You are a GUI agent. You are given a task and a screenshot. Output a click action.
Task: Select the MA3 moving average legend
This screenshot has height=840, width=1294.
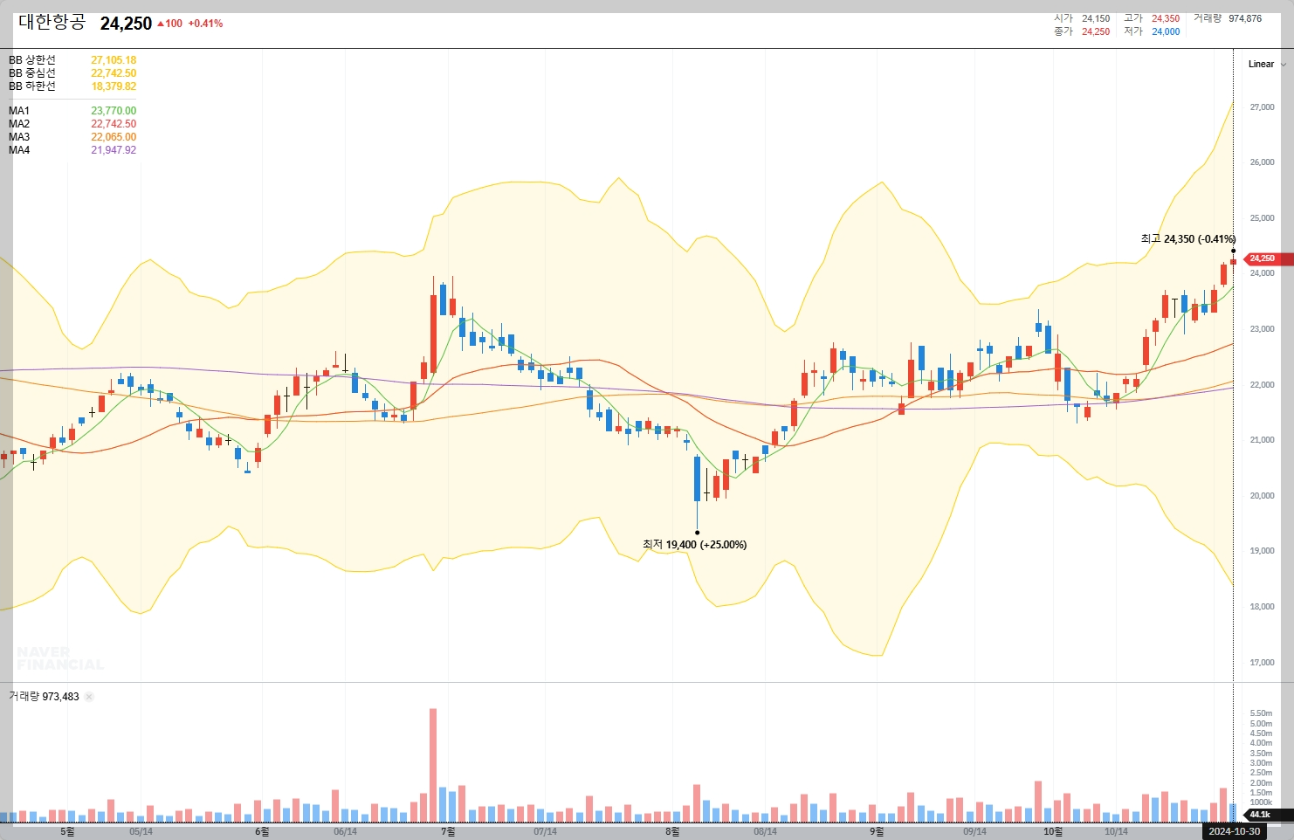point(72,137)
